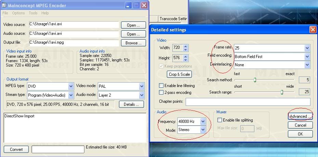Enable line filtering checkbox
The width and height of the screenshot is (318, 157).
[161, 86]
